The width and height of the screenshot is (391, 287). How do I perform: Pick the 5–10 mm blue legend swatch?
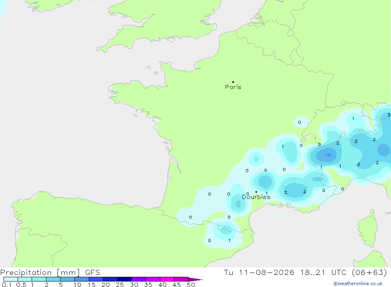68,279
